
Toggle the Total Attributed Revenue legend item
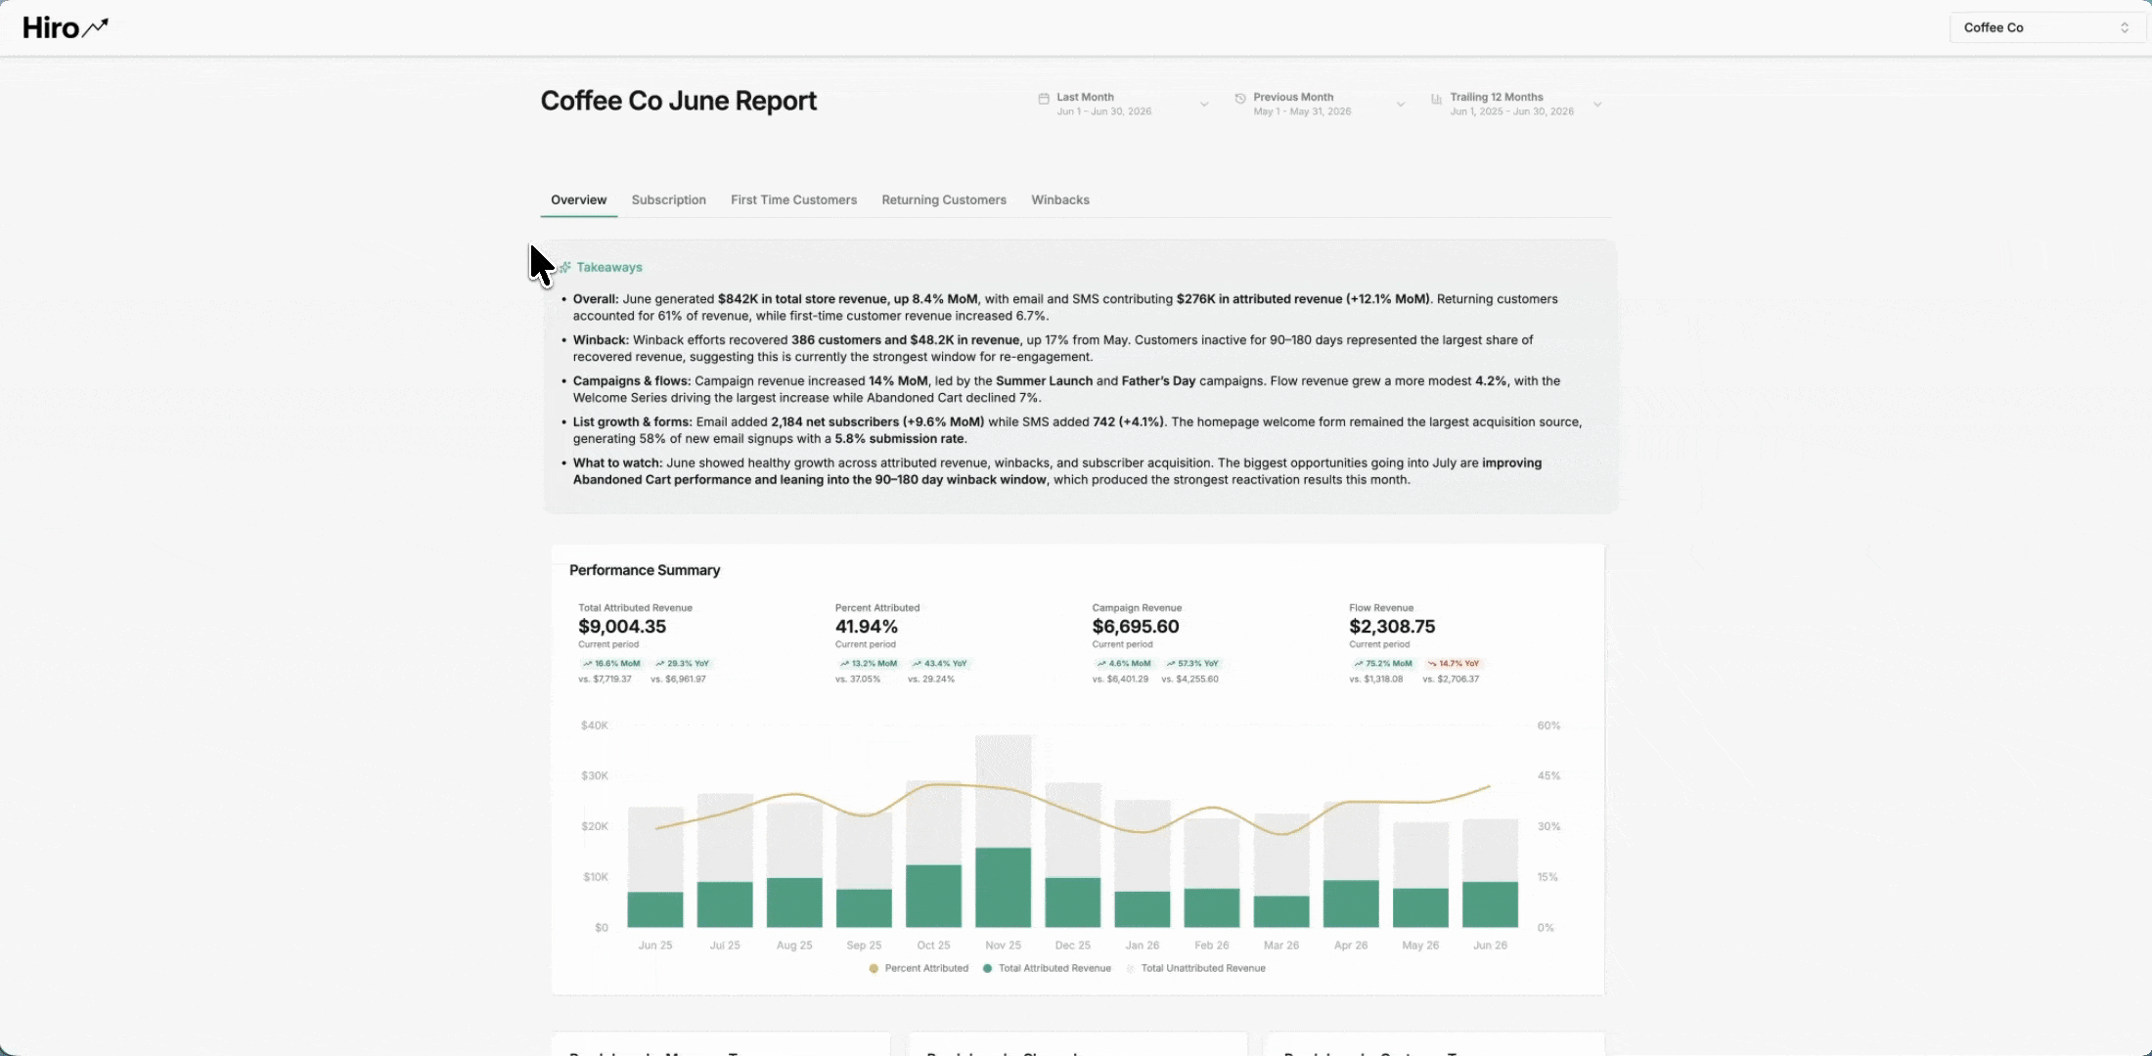coord(1047,968)
